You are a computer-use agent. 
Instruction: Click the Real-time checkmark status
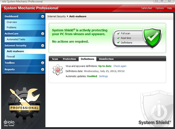(124, 38)
